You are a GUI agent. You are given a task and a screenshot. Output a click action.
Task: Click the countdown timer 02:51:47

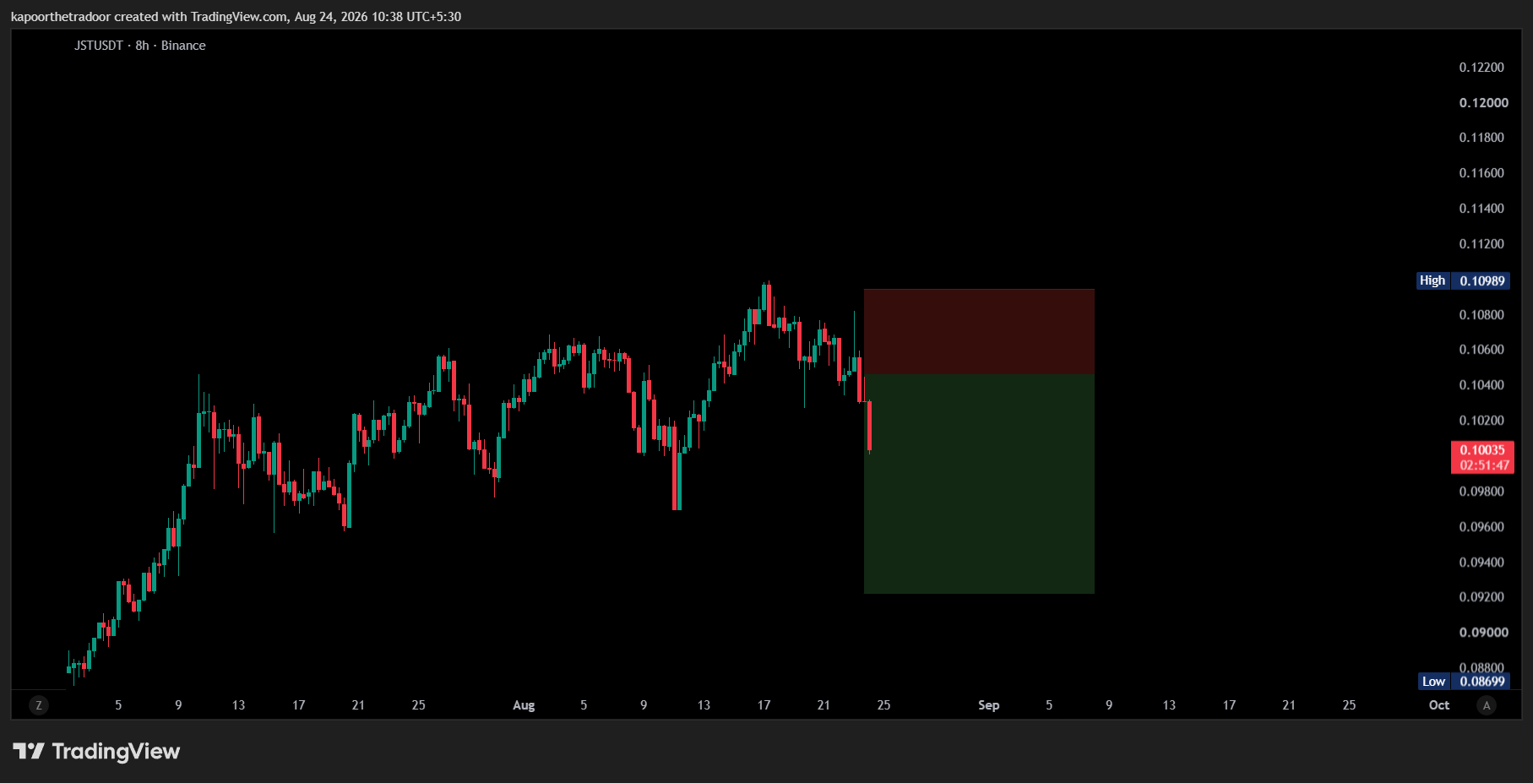click(1484, 465)
